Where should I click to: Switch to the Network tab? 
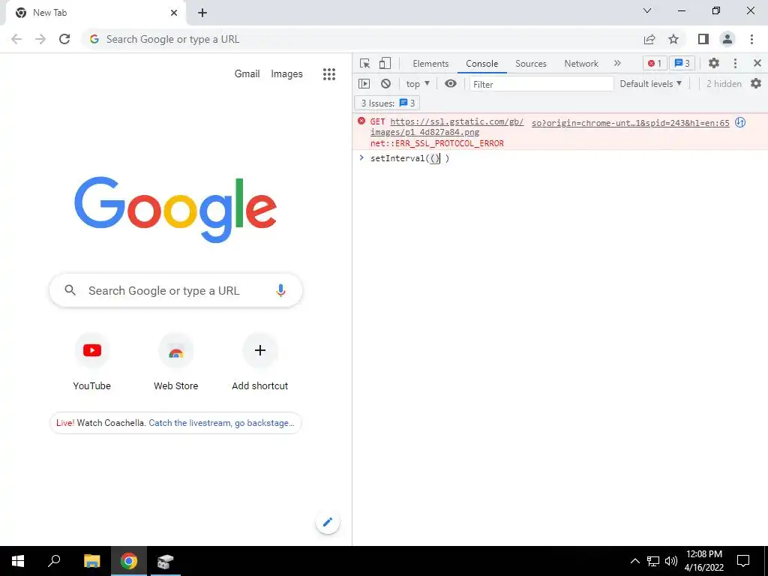pos(581,64)
